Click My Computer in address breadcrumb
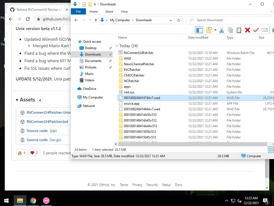 [120, 20]
